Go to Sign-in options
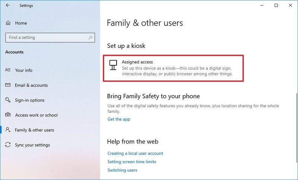The height and width of the screenshot is (180, 298). [x=30, y=100]
